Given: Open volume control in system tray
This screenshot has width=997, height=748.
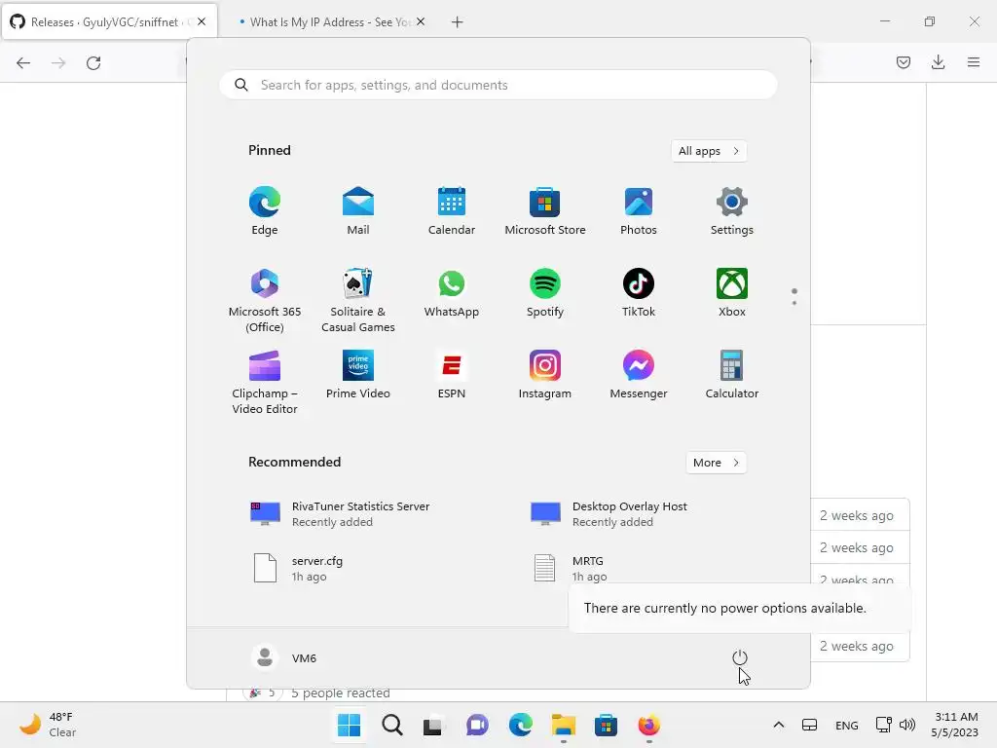Looking at the screenshot, I should (x=908, y=725).
